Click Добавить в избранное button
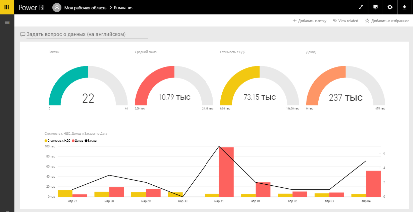413x212 pixels. 387,21
